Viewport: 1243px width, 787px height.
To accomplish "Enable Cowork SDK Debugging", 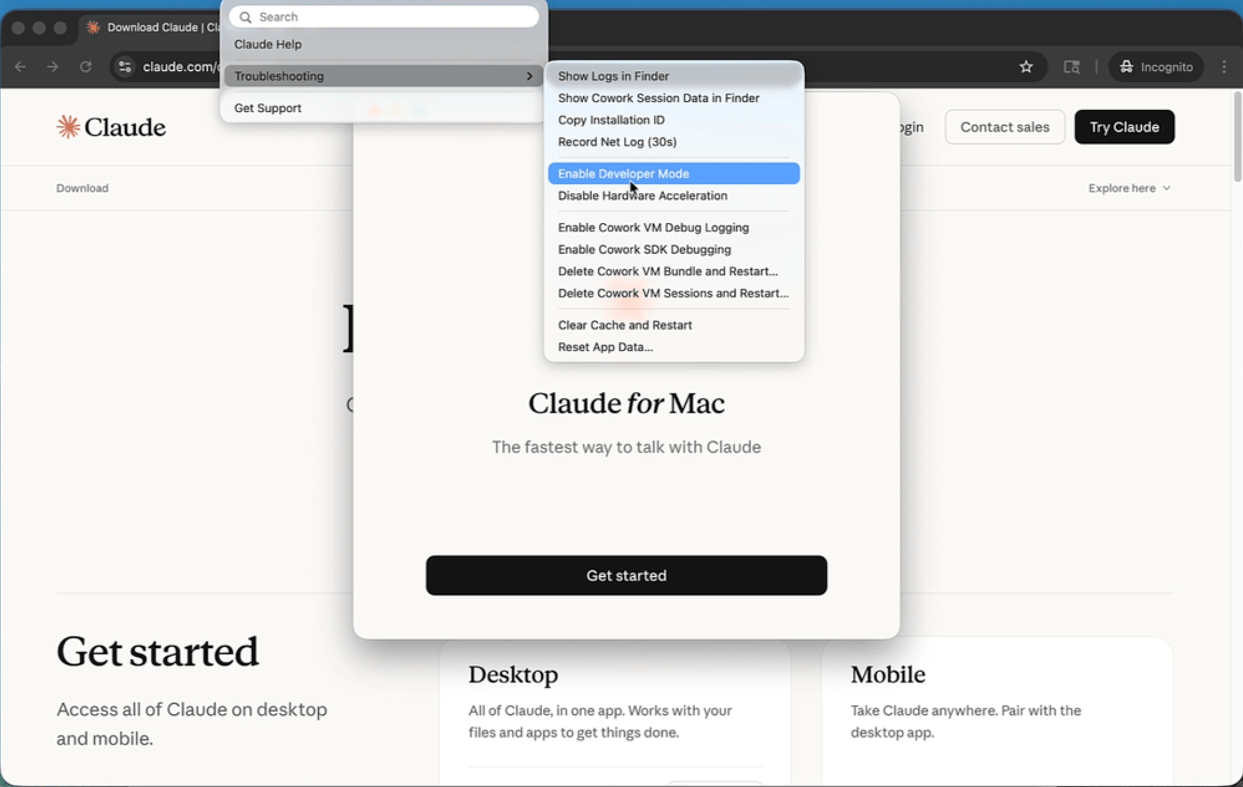I will coord(673,249).
